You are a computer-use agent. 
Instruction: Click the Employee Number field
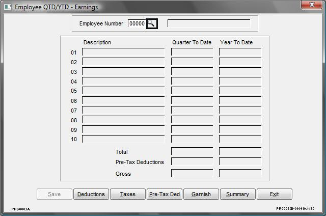(x=137, y=23)
